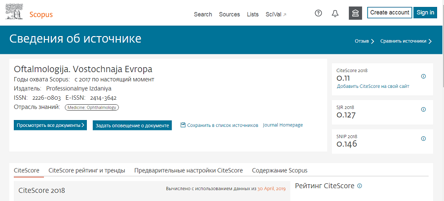Viewport: 444px width, 201px height.
Task: Open the Lists menu item
Action: (x=253, y=14)
